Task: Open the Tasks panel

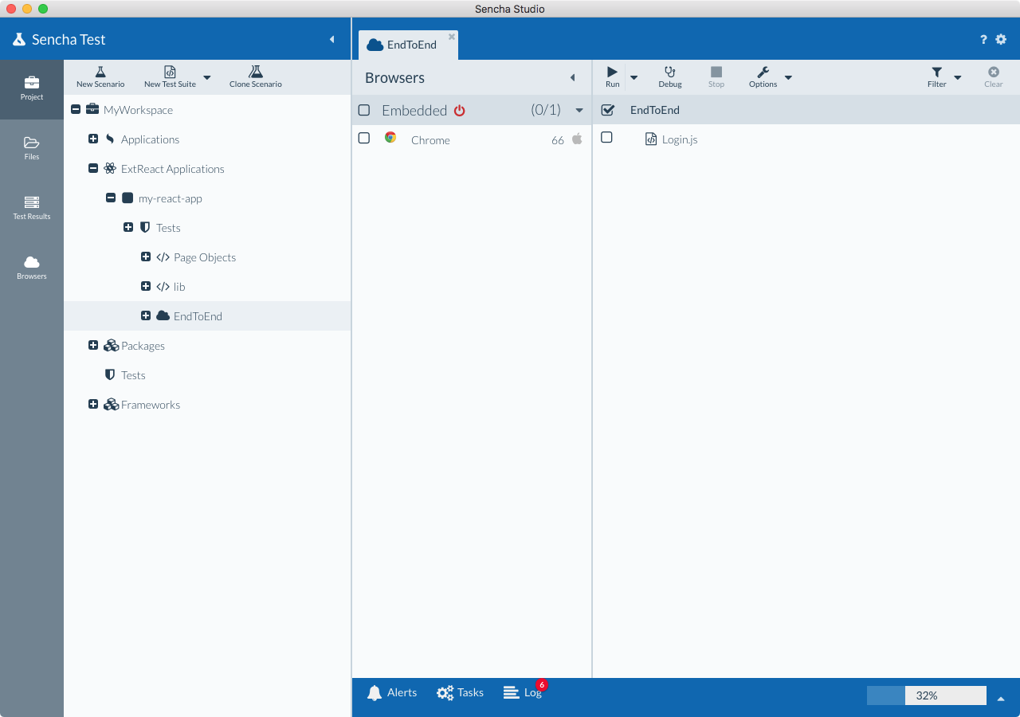Action: pyautogui.click(x=461, y=693)
